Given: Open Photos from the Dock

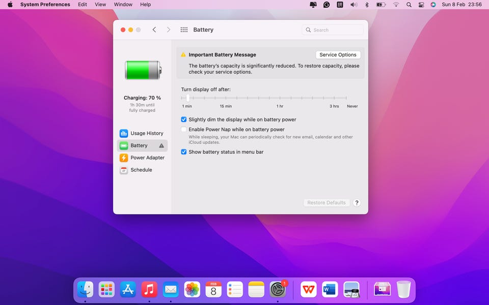Looking at the screenshot, I should pos(192,289).
